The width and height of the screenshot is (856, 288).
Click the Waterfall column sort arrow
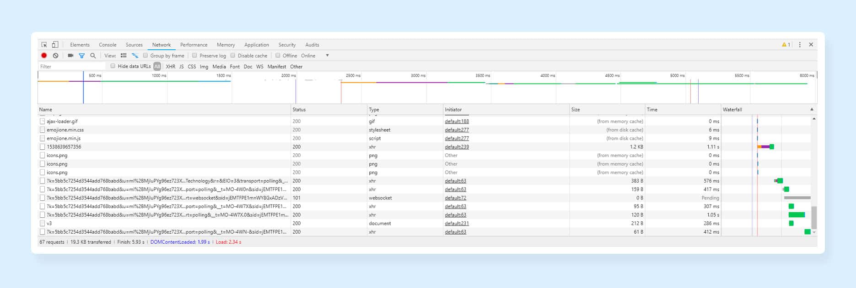click(812, 110)
